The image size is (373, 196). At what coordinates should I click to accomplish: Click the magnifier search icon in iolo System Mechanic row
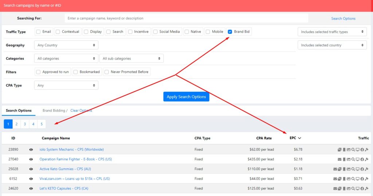353,150
